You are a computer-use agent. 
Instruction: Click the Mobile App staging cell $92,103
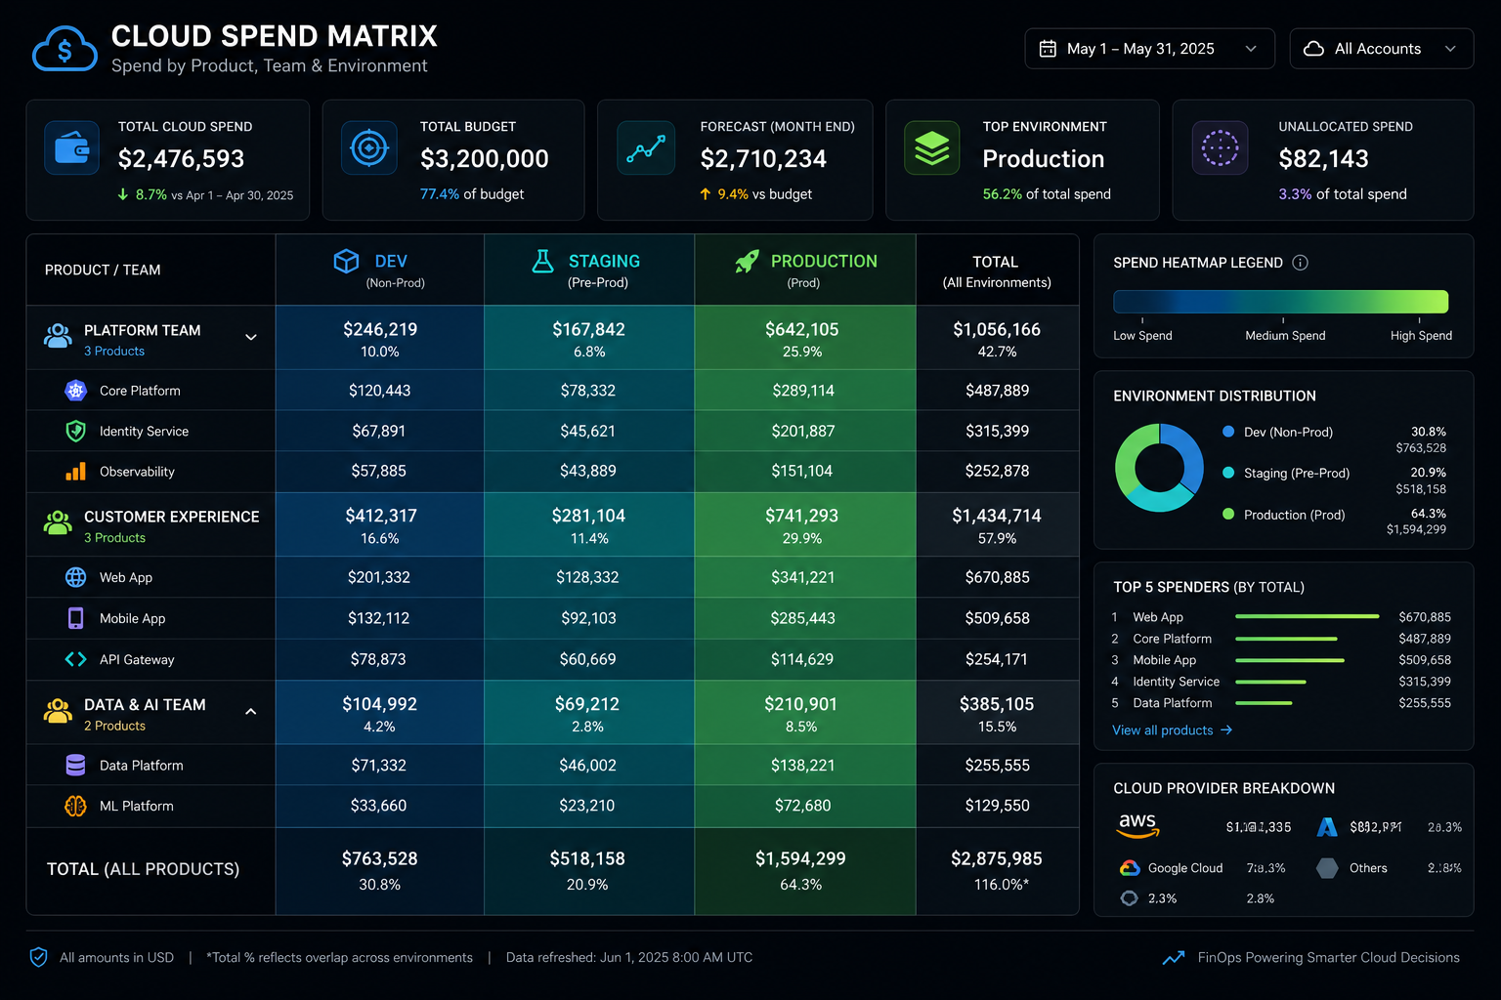point(588,618)
